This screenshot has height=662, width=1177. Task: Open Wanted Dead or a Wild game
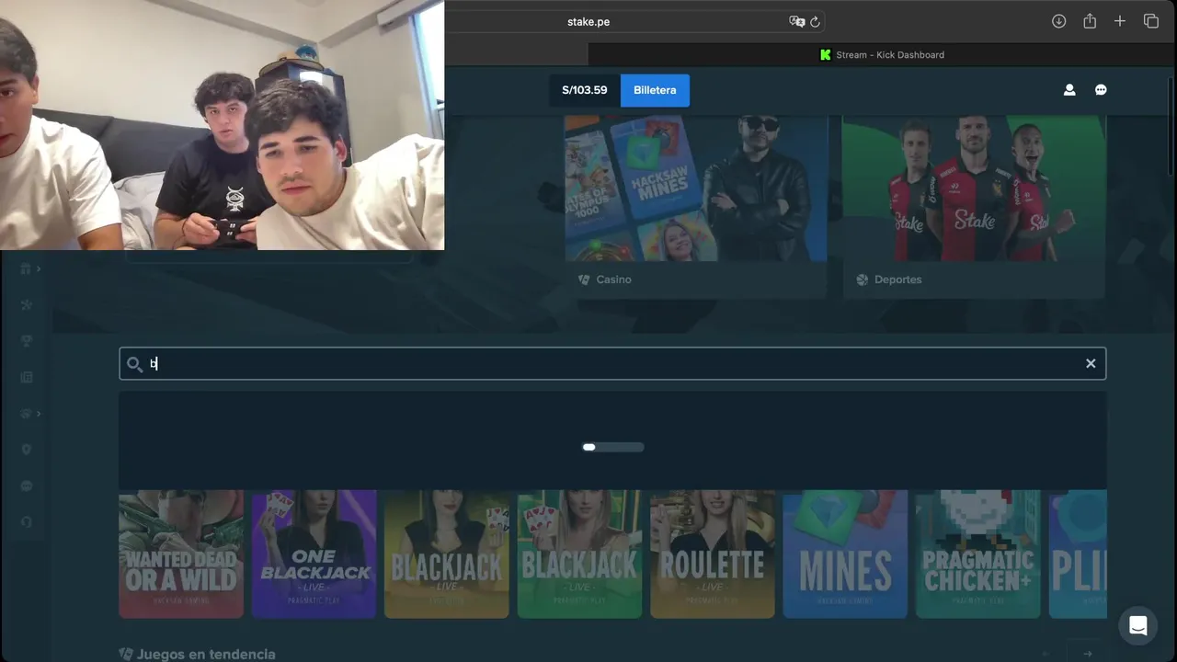181,554
